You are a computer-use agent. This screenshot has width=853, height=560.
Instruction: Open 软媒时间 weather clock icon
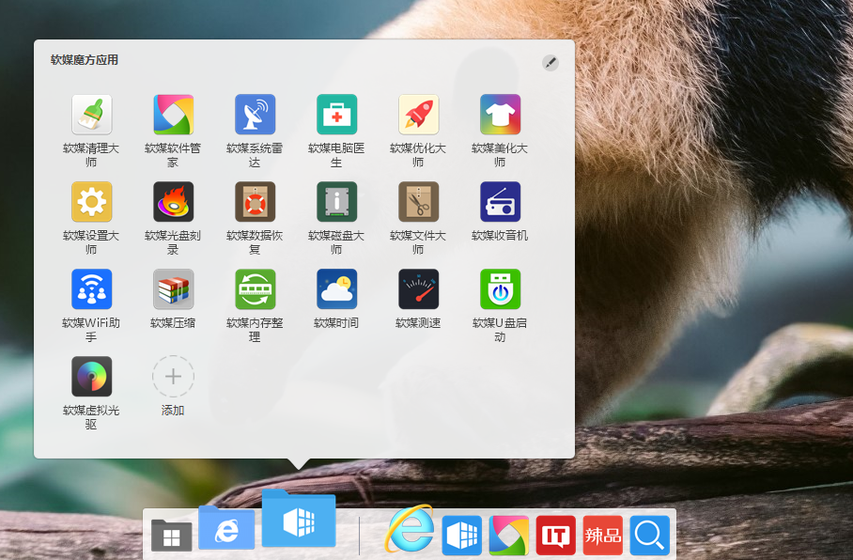tap(336, 289)
